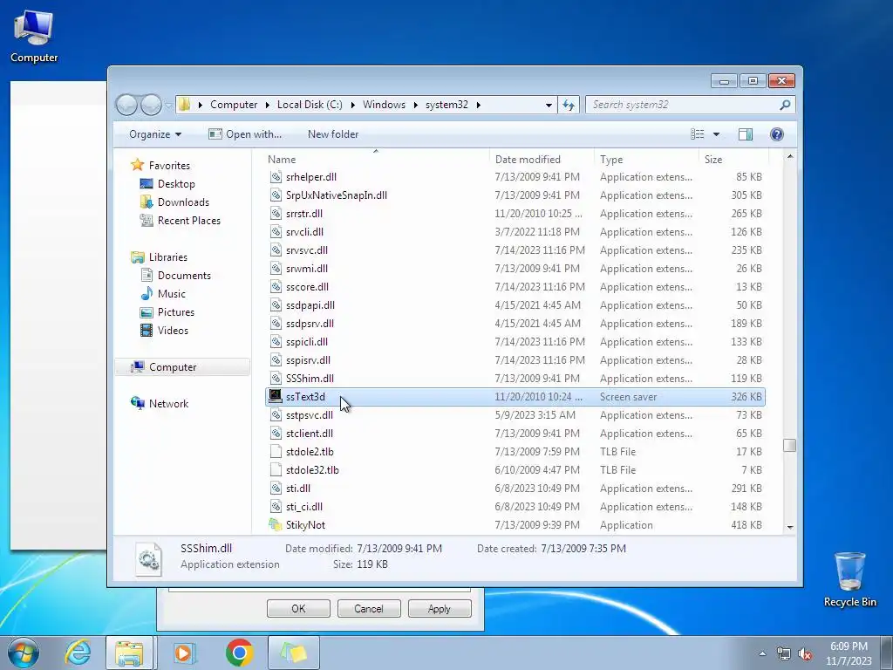Screen dimensions: 893x670
Task: Click the refresh icon beside address bar
Action: (x=569, y=105)
